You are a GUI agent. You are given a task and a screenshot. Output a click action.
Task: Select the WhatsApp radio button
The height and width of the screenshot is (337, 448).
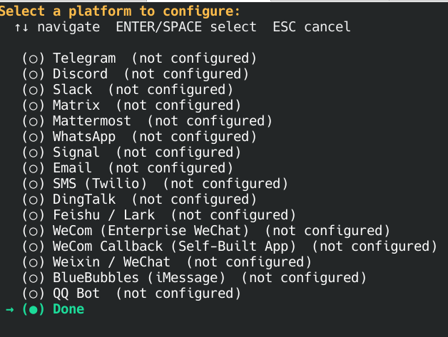click(34, 137)
